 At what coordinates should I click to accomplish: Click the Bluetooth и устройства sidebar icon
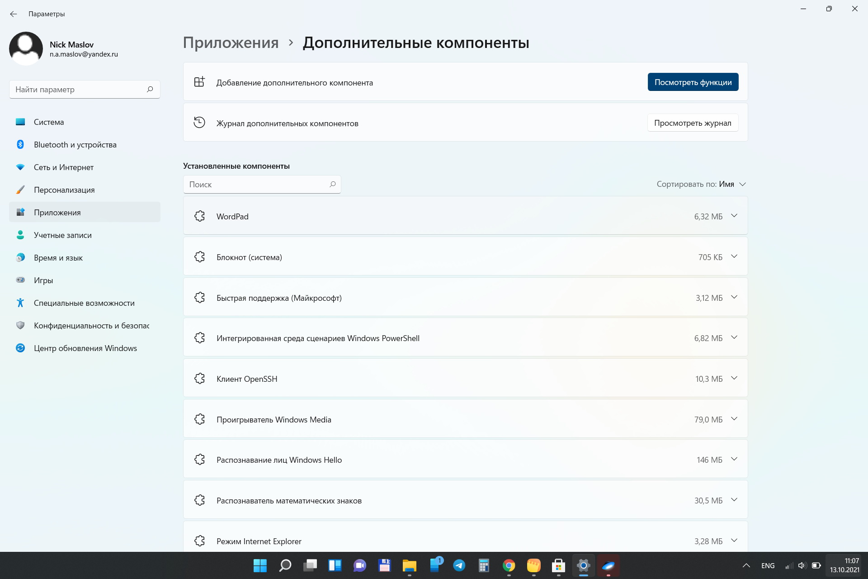pos(20,144)
